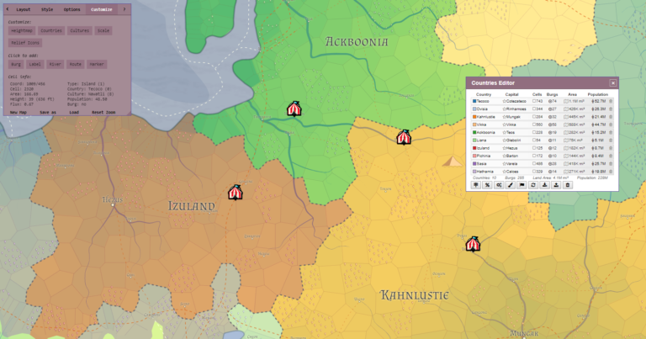Sort by Population column header
Image resolution: width=646 pixels, height=339 pixels.
(x=597, y=94)
